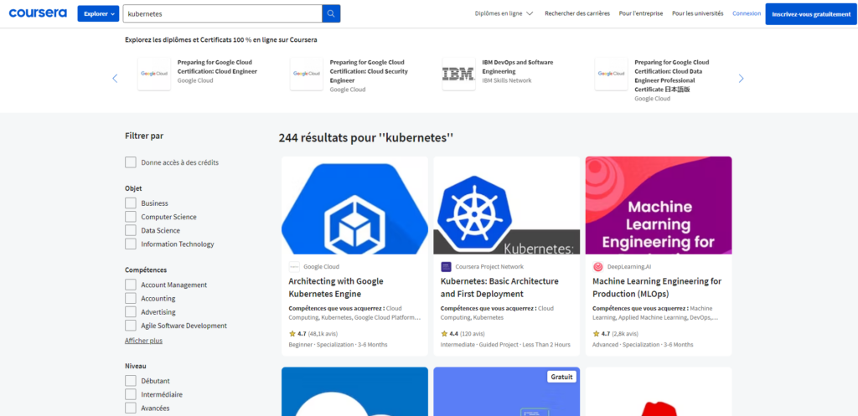
Task: Click the DeepLearning.AI provider icon
Action: 598,267
